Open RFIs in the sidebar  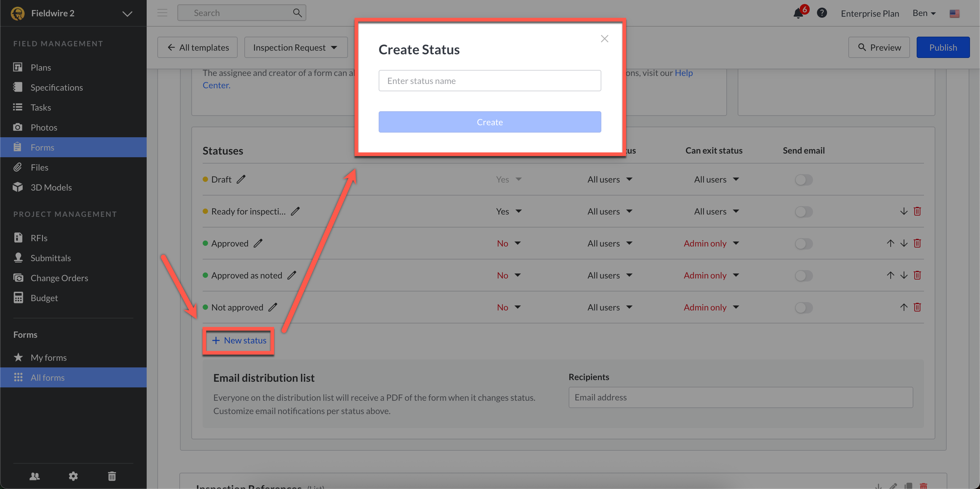(39, 238)
